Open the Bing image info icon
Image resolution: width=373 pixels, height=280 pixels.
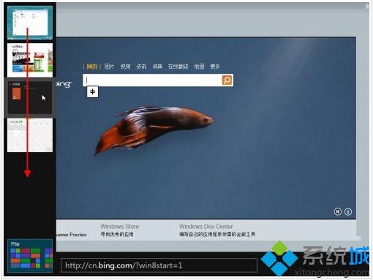pyautogui.click(x=348, y=211)
